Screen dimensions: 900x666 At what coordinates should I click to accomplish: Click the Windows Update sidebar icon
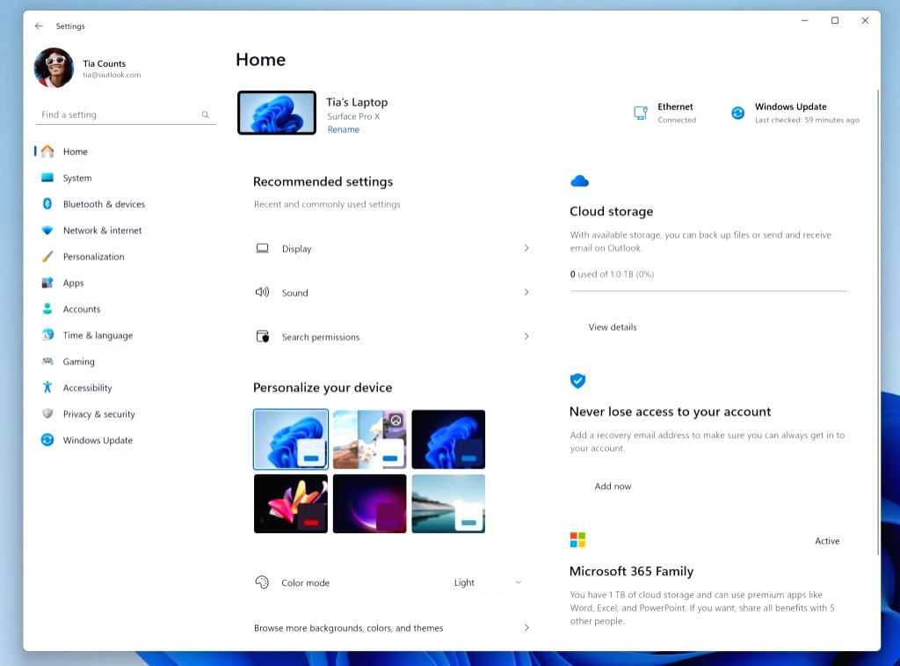pos(47,440)
